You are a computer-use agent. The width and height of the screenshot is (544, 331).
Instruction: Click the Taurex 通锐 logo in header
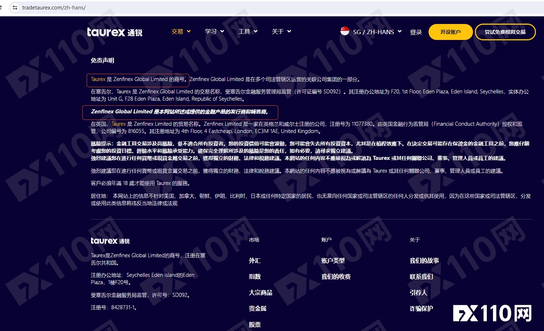click(x=115, y=32)
